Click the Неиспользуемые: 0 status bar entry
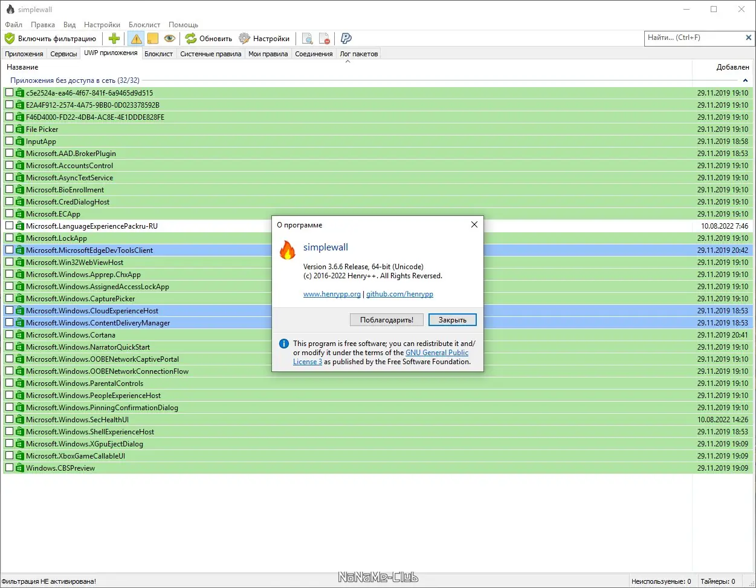The image size is (756, 588). click(661, 582)
